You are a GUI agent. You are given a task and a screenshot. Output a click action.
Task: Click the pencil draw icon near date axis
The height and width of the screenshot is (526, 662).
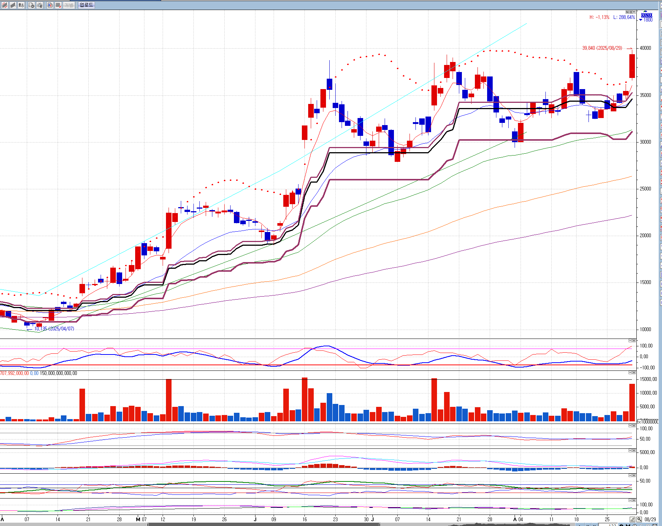632,519
